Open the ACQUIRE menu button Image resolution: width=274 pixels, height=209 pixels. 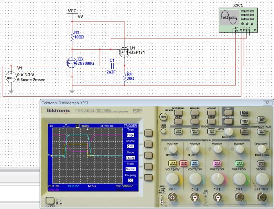point(211,113)
